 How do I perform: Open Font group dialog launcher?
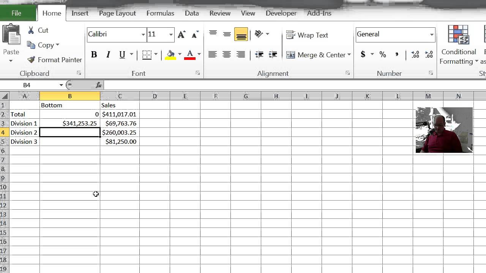click(198, 73)
